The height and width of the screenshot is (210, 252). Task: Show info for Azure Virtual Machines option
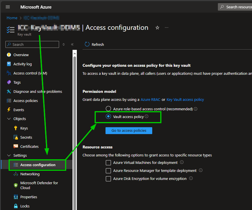pyautogui.click(x=181, y=162)
